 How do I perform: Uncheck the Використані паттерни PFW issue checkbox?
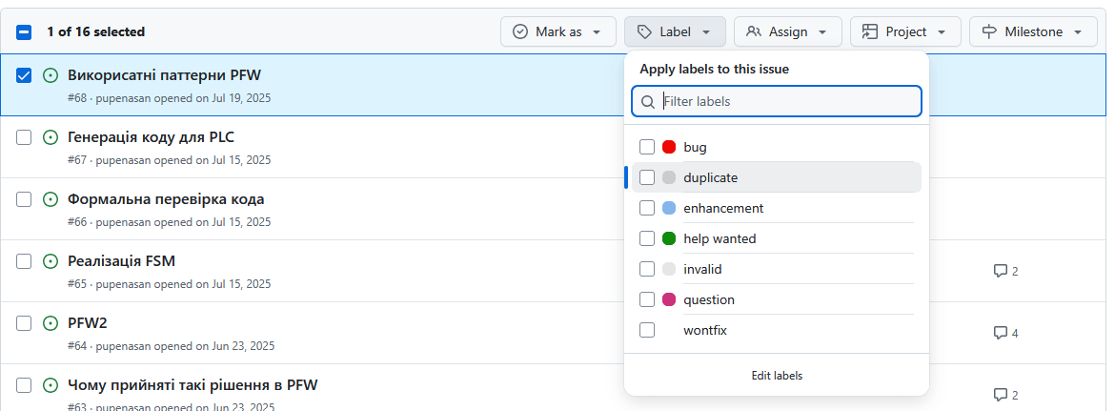point(25,75)
